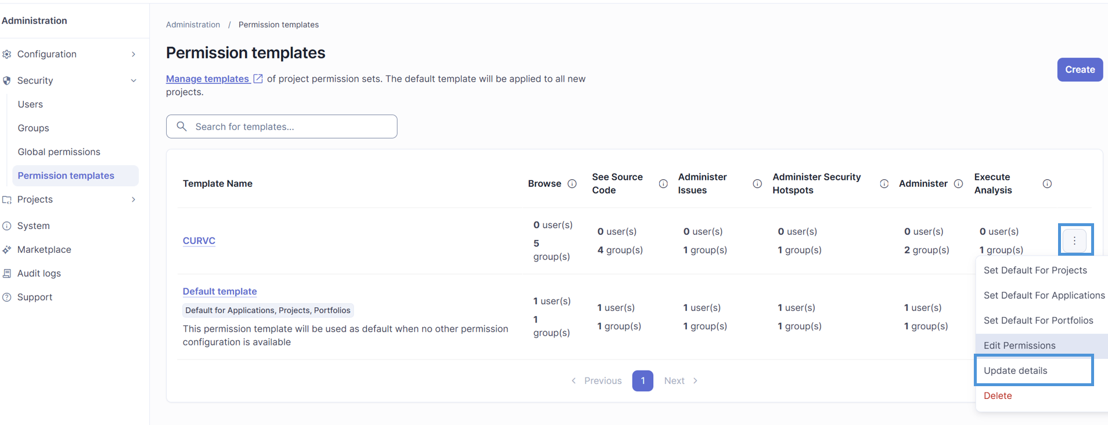This screenshot has height=425, width=1108.
Task: Click the Administer Security Hotspots info icon
Action: pos(884,184)
